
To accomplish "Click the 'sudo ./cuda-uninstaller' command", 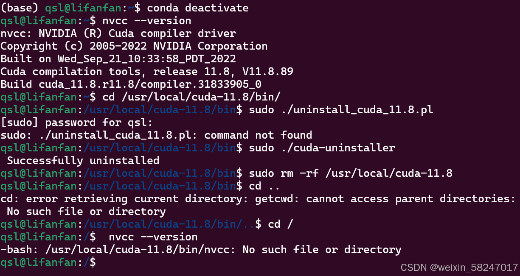I will 322,148.
